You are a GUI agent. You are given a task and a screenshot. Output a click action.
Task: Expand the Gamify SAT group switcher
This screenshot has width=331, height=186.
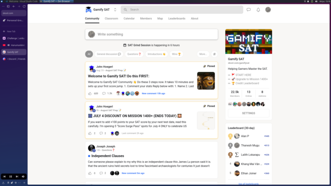[115, 10]
